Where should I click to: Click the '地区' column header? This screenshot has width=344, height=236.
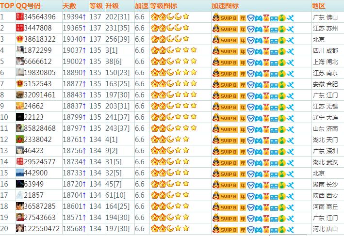click(319, 6)
